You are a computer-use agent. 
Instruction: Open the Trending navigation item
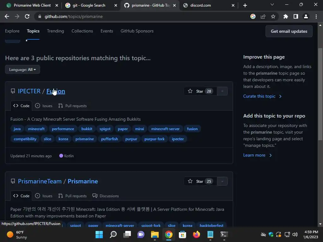click(x=56, y=31)
